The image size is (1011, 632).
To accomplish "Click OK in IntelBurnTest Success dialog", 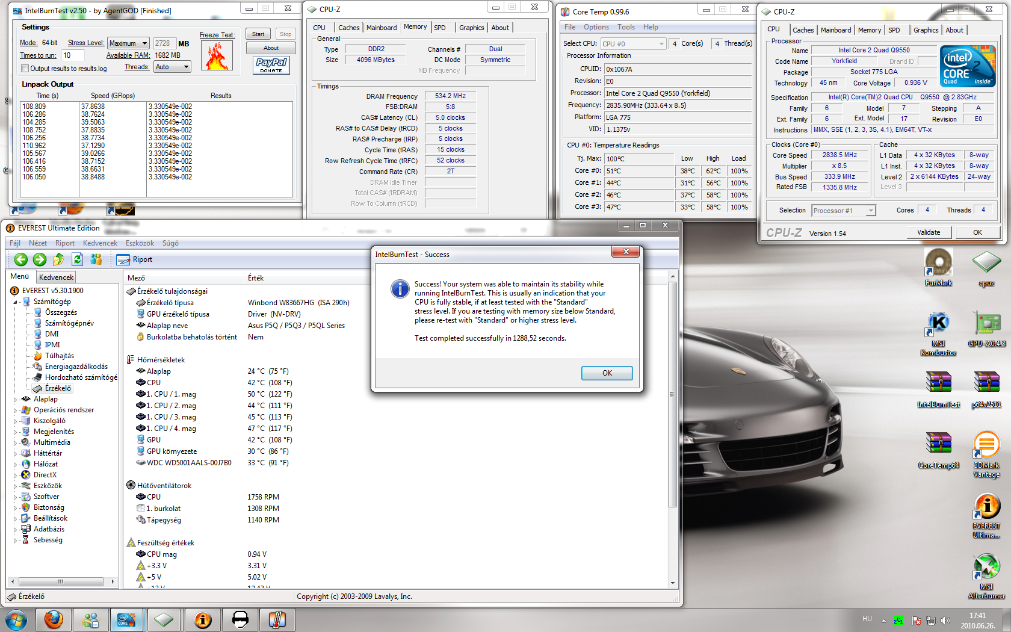I will pos(607,373).
